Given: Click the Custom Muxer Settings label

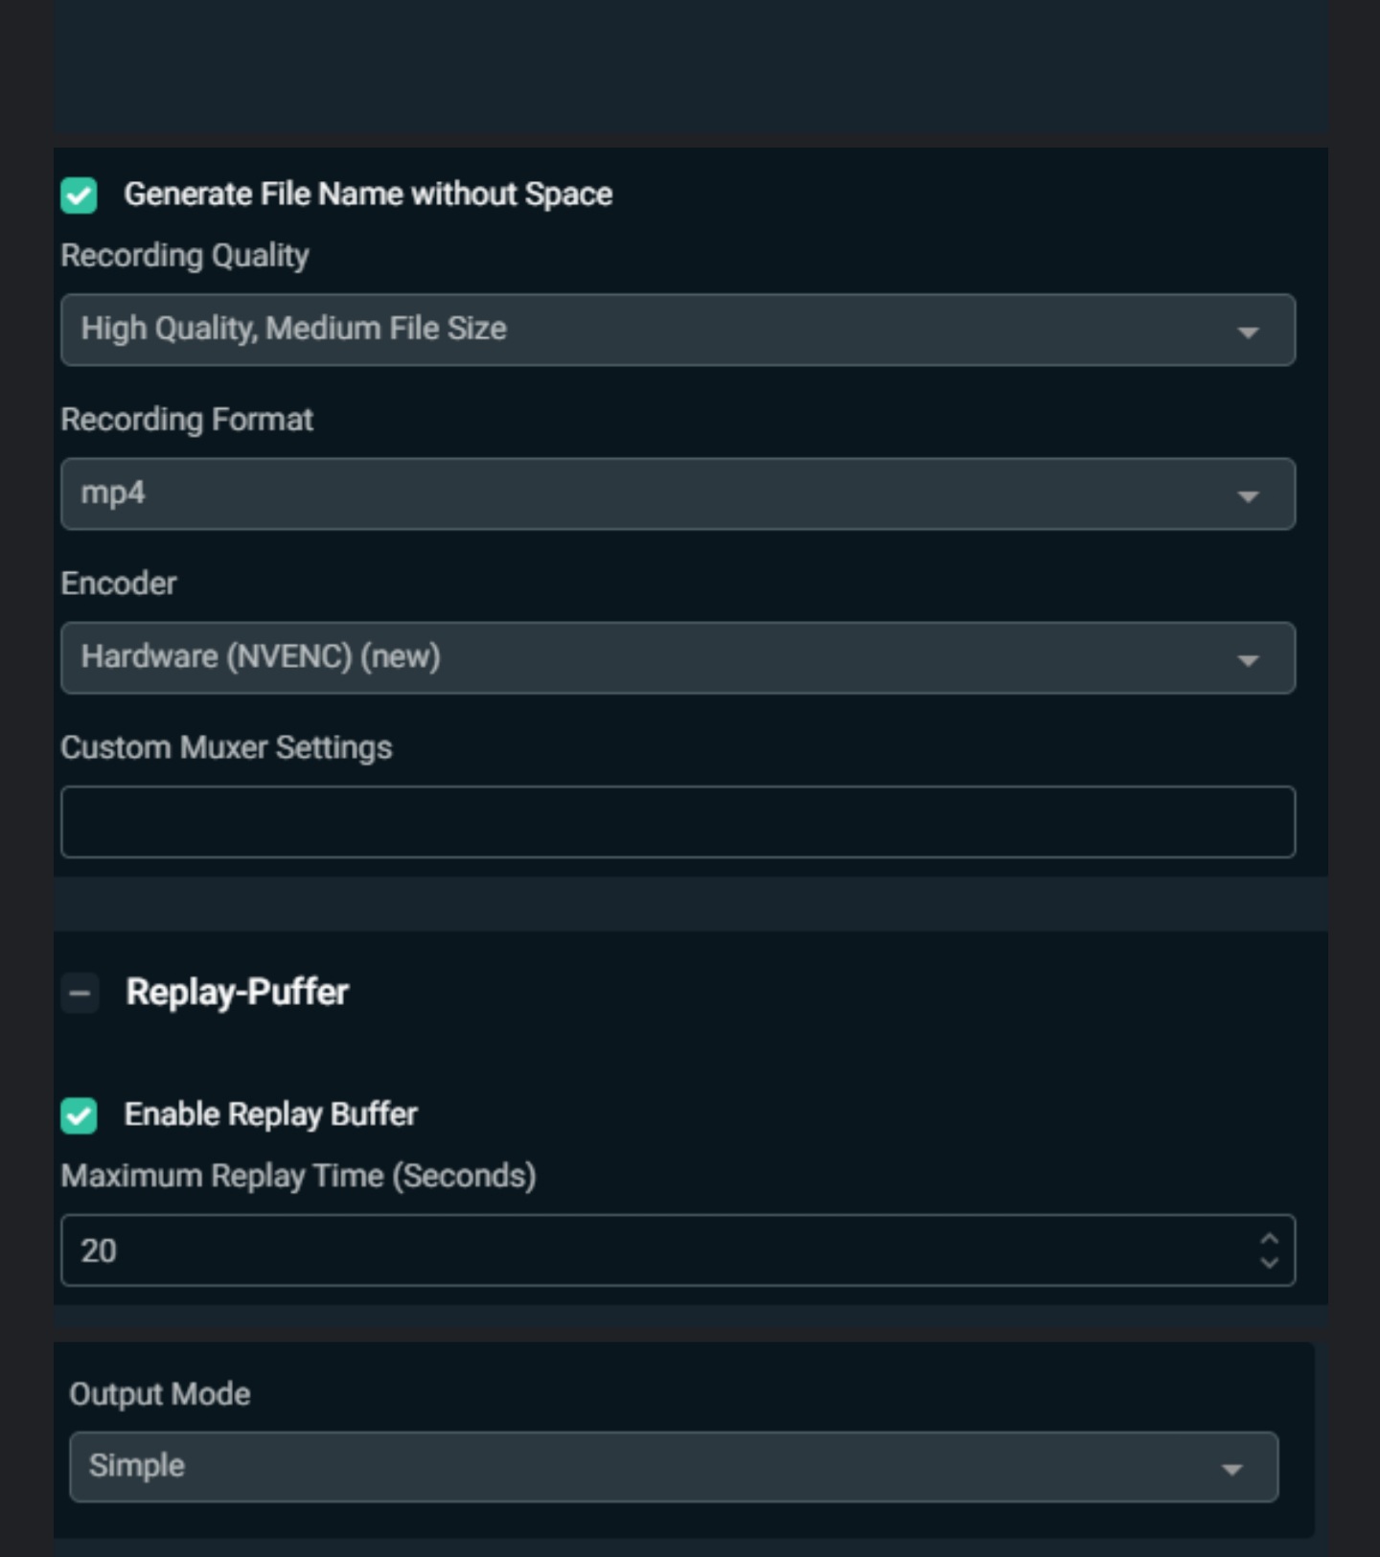Looking at the screenshot, I should (226, 747).
